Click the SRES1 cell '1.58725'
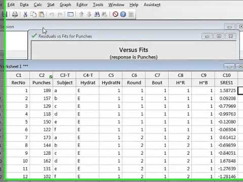This screenshot has width=243, height=182. point(226,90)
